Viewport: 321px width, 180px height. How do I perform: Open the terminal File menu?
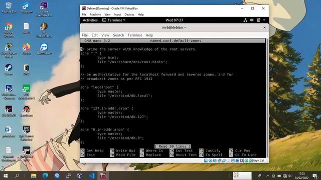pyautogui.click(x=85, y=35)
